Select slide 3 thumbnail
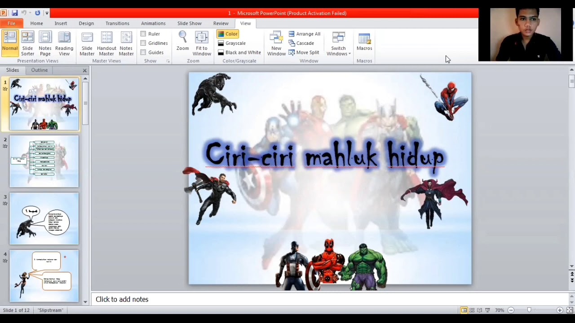Image resolution: width=575 pixels, height=323 pixels. tap(44, 218)
